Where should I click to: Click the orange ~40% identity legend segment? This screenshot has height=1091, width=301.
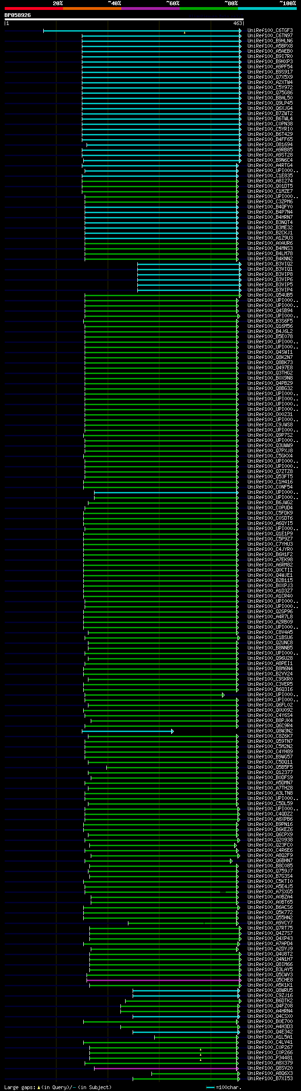point(92,8)
